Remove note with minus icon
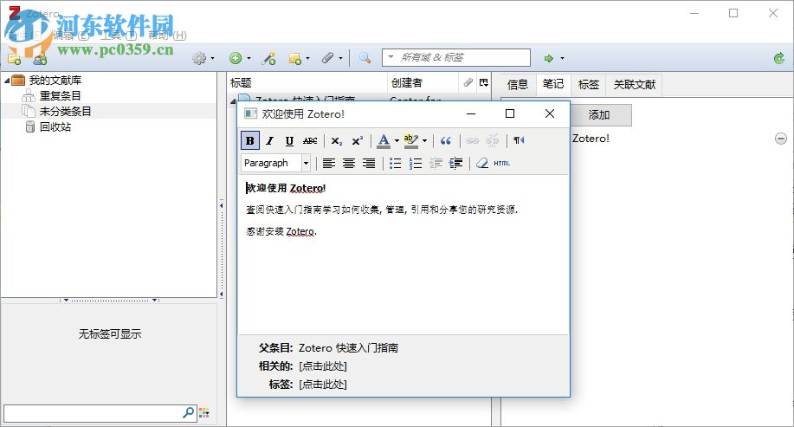794x427 pixels. pos(781,139)
